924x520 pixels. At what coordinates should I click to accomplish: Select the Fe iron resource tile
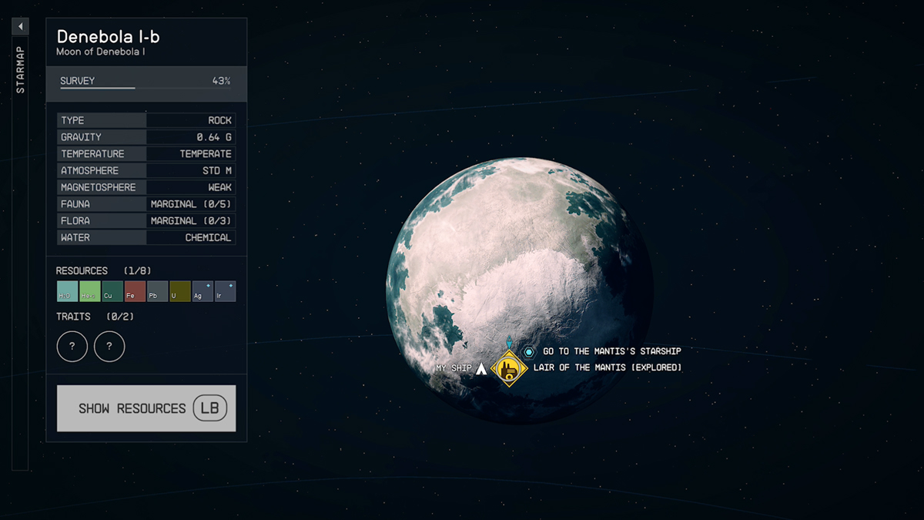(135, 291)
